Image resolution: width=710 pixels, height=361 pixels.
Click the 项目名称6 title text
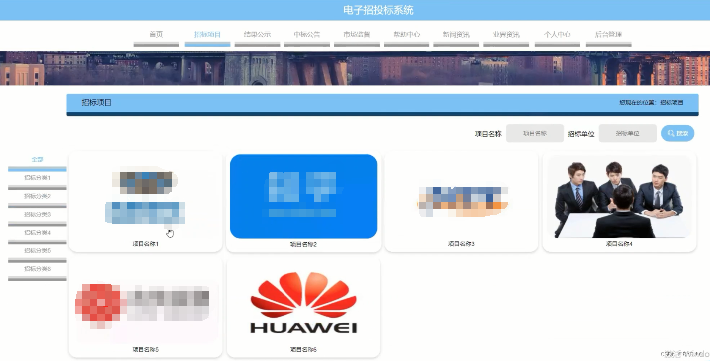coord(303,350)
